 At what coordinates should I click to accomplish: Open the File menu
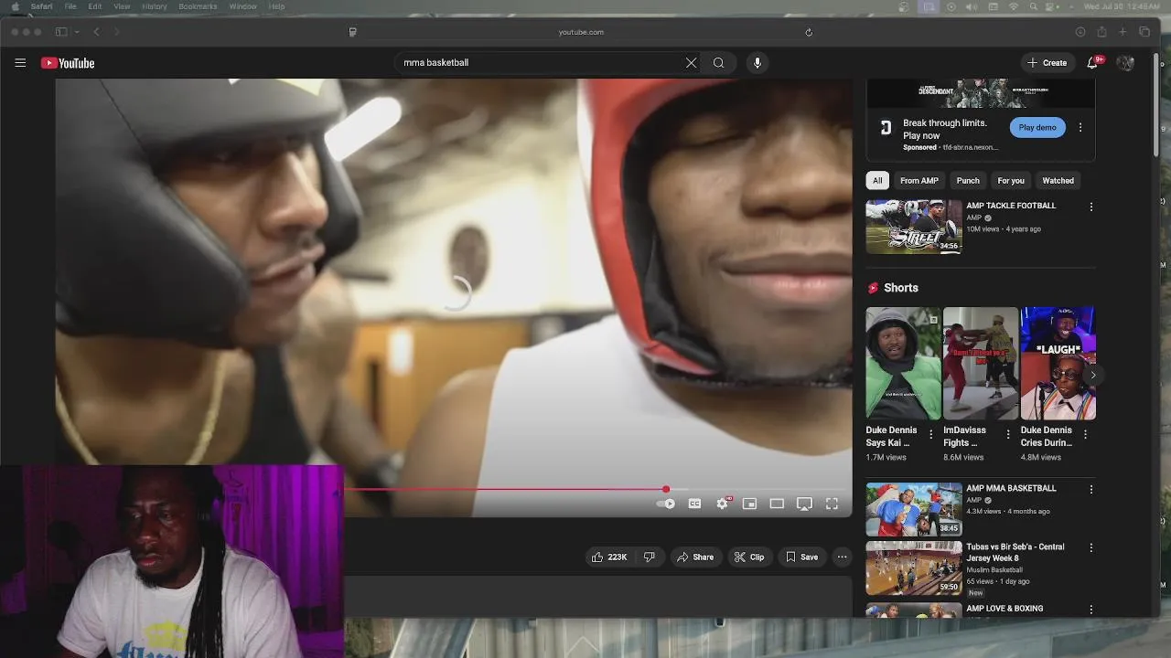coord(70,6)
